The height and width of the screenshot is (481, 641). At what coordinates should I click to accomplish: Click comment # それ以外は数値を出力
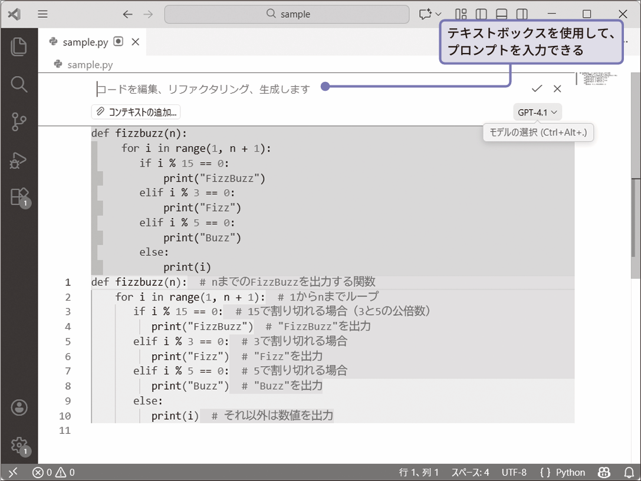pyautogui.click(x=272, y=416)
